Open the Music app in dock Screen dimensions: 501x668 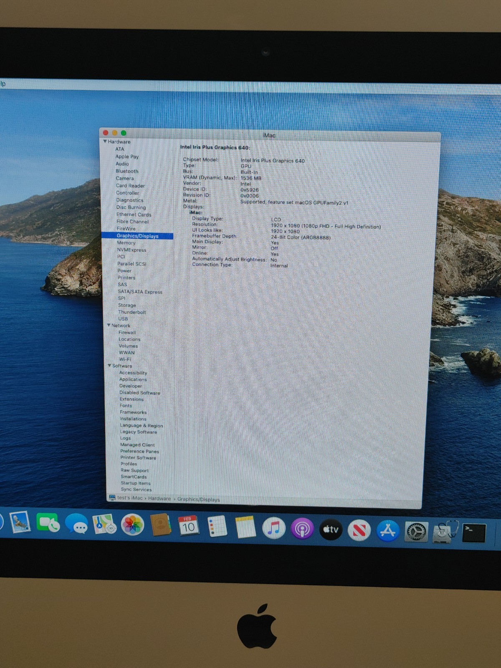point(273,528)
